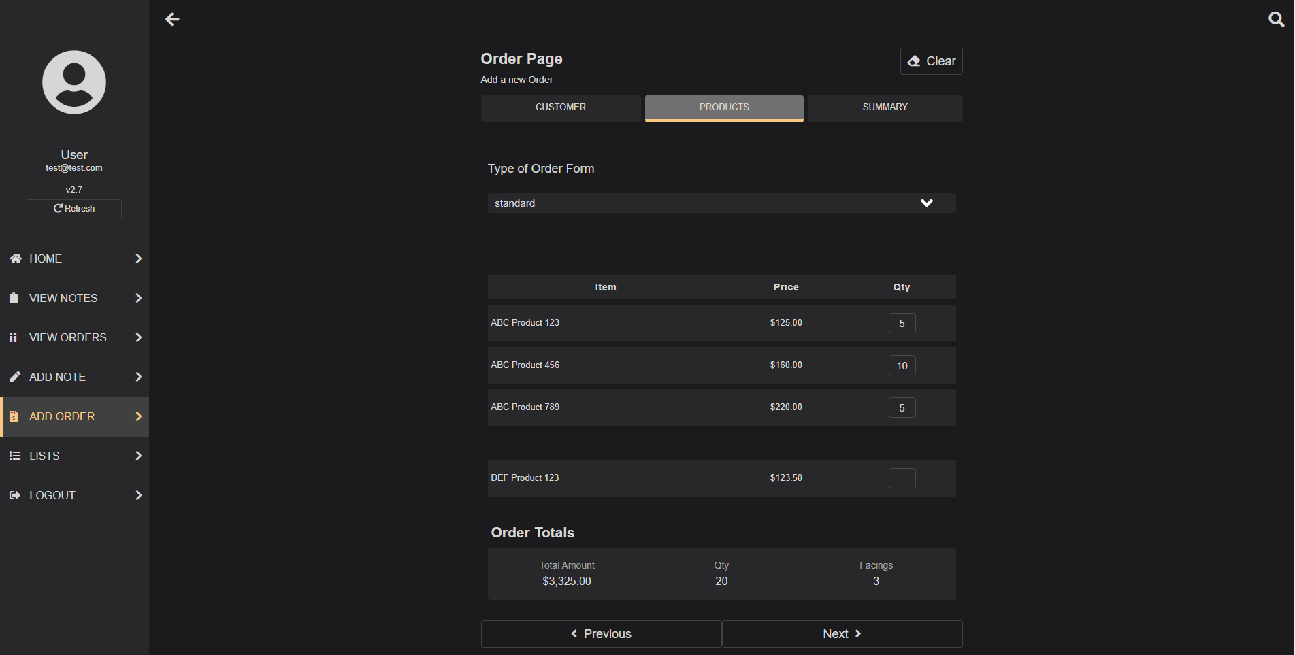Click the refresh arrow icon
This screenshot has width=1295, height=655.
pyautogui.click(x=58, y=208)
